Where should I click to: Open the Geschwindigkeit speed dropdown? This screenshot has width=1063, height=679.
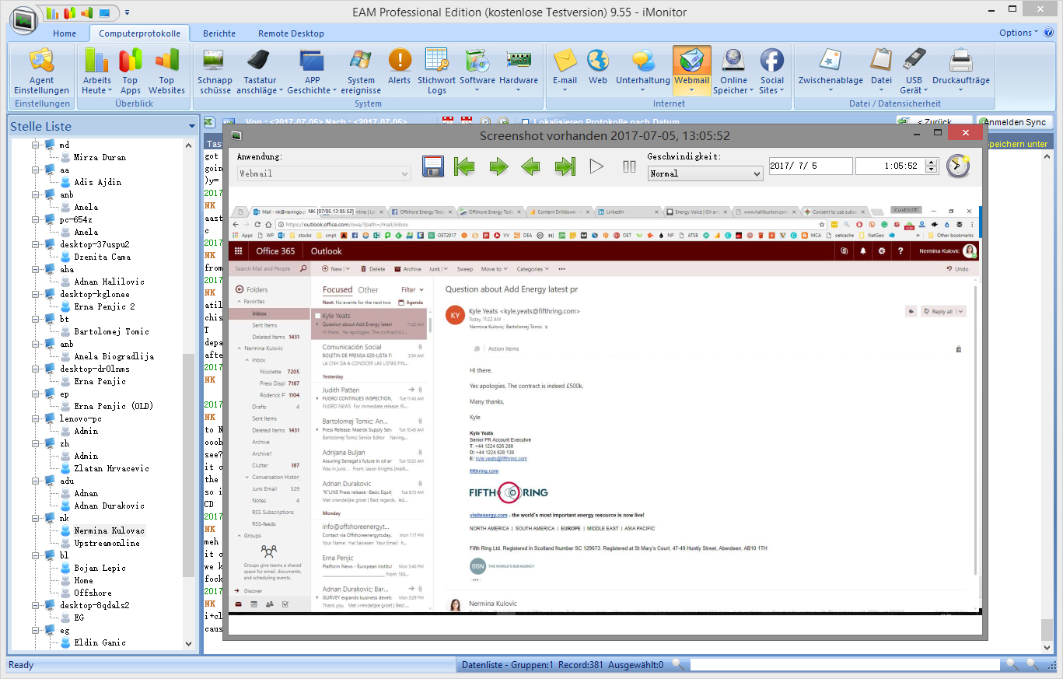pyautogui.click(x=705, y=174)
